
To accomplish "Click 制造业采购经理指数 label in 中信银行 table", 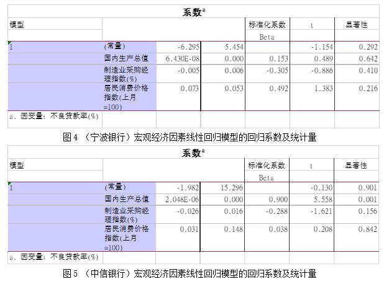I will 127,215.
